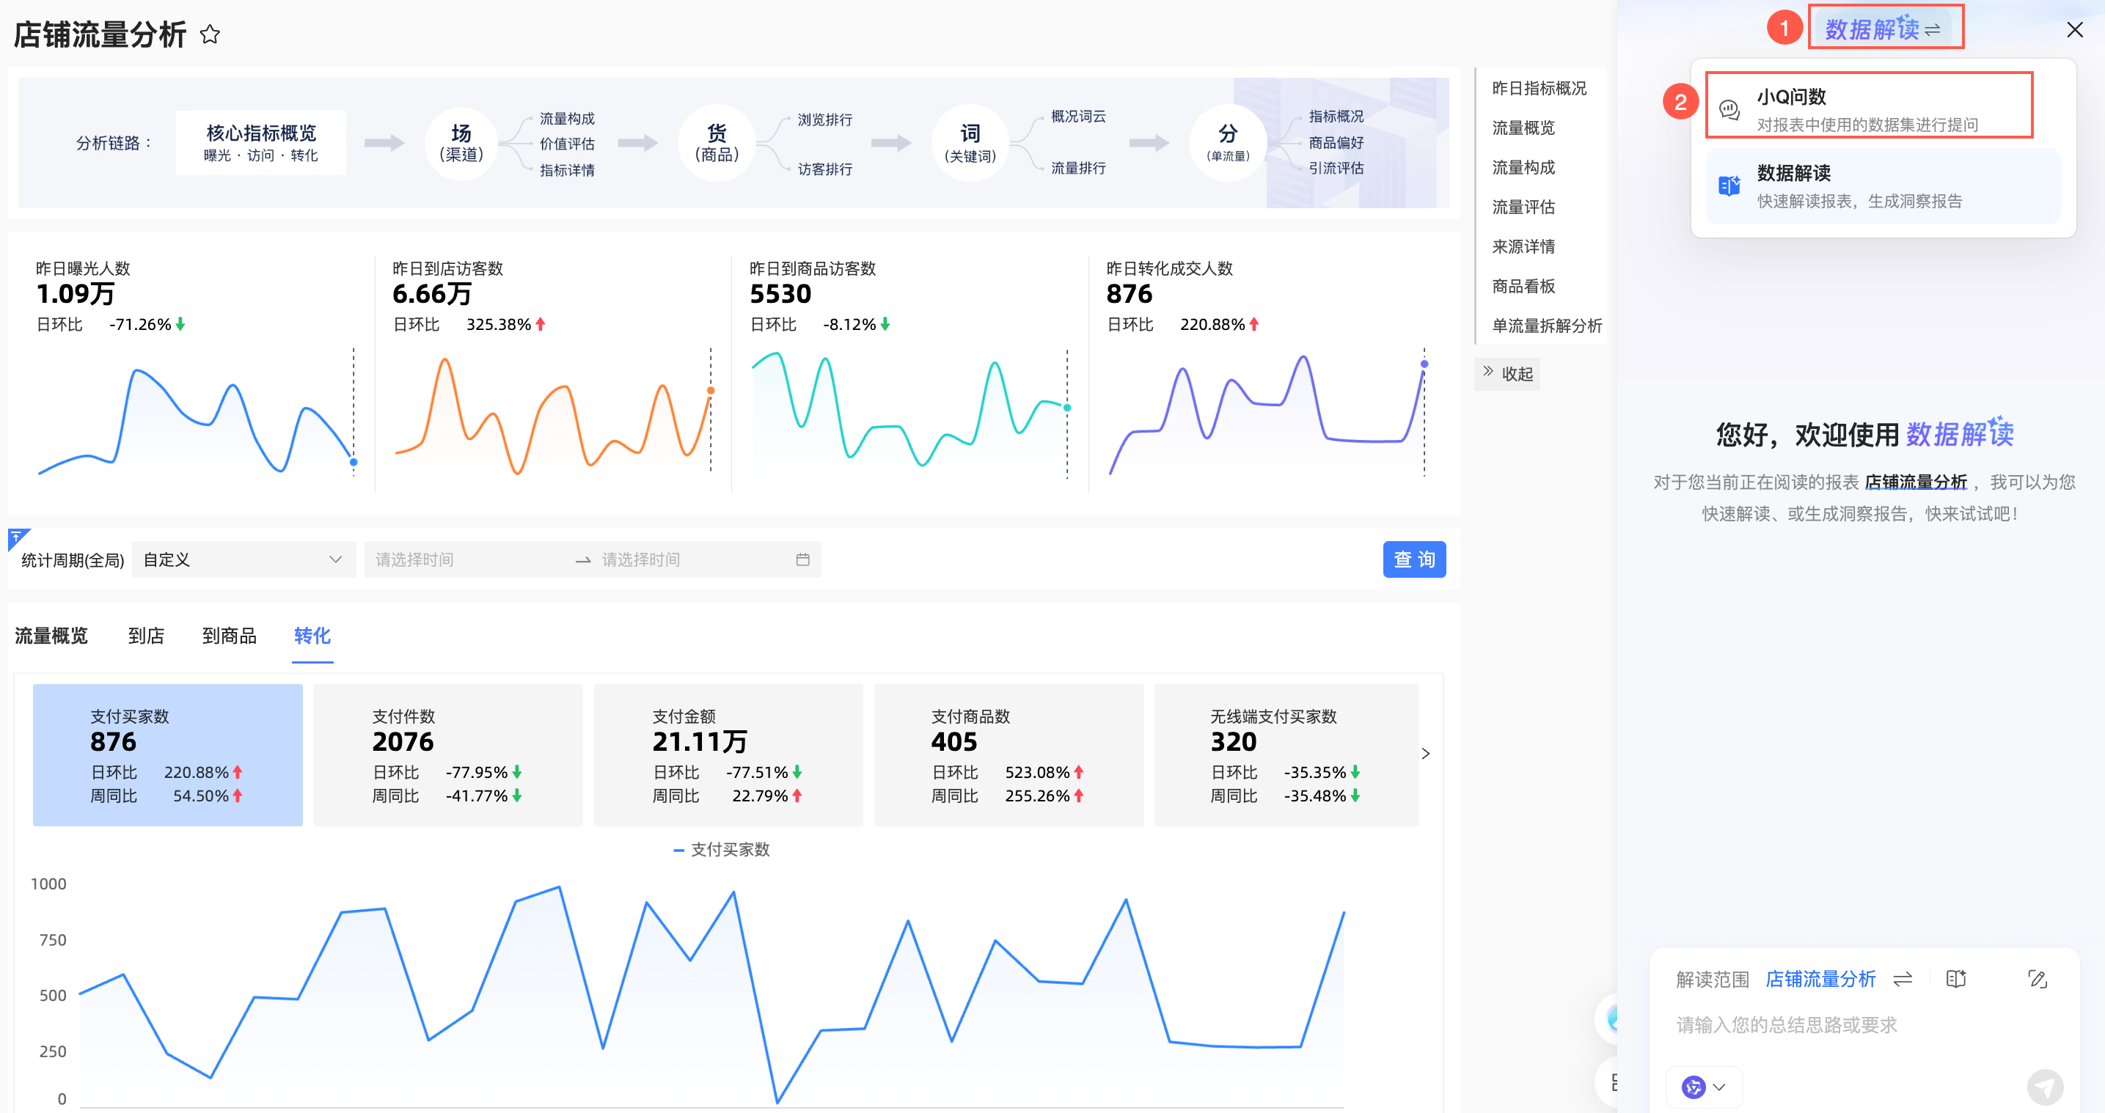Click the swap arrows icon beside 解读范围

pyautogui.click(x=1903, y=979)
